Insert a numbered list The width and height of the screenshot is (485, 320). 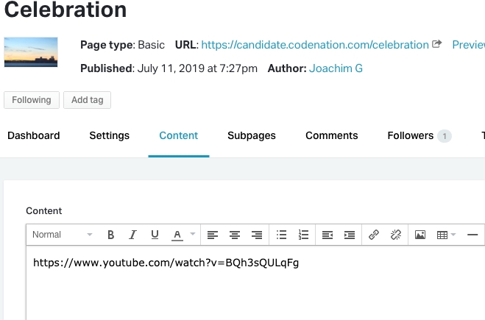pyautogui.click(x=303, y=235)
